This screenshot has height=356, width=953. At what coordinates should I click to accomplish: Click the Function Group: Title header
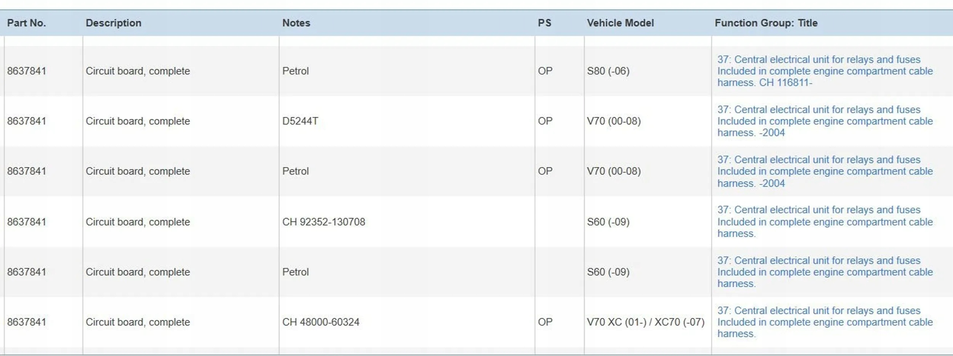tap(766, 23)
